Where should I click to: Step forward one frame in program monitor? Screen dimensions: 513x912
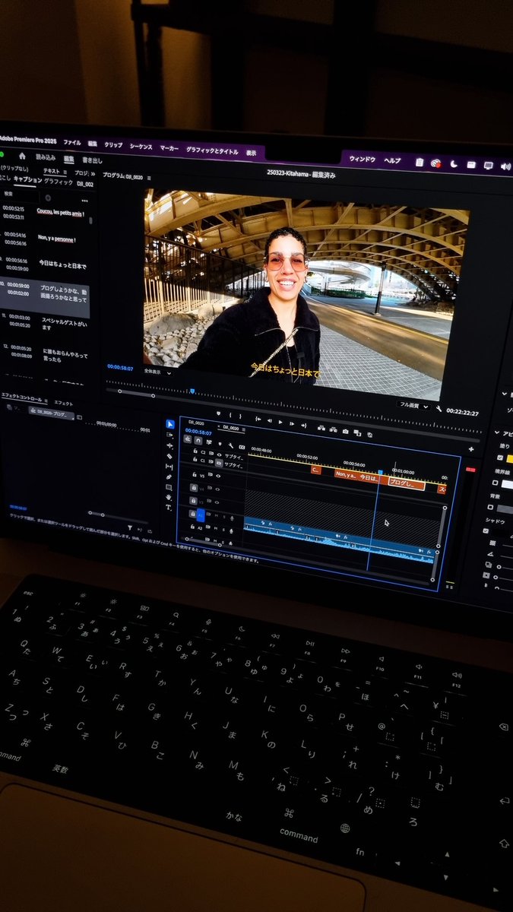click(x=292, y=423)
